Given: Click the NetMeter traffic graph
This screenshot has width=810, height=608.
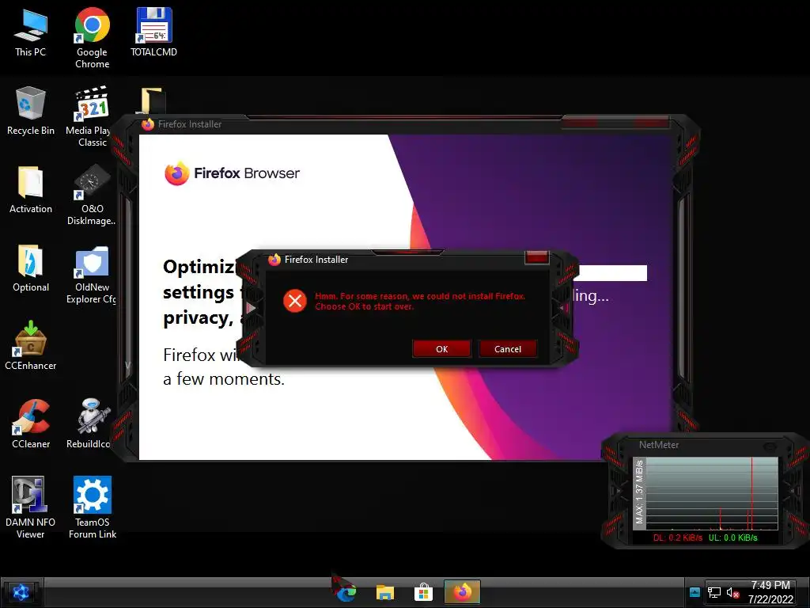Looking at the screenshot, I should click(712, 493).
